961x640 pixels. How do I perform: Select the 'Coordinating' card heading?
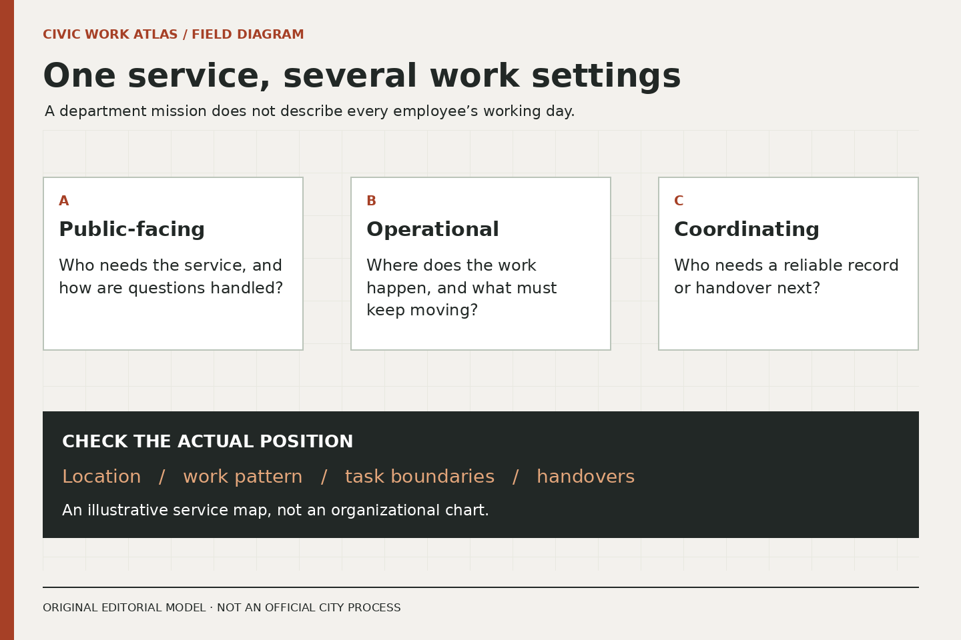[747, 229]
